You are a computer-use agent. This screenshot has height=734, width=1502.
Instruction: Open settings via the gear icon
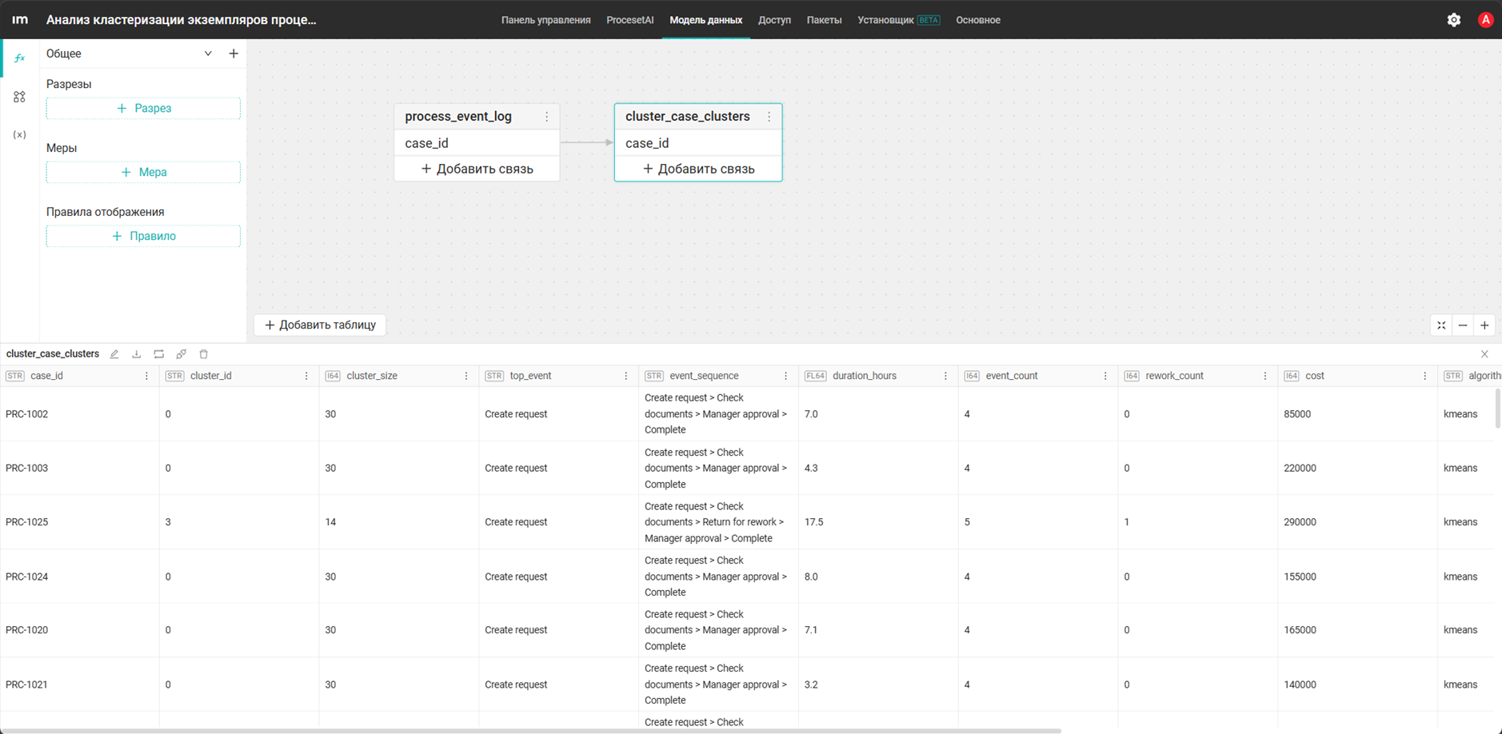click(x=1454, y=20)
